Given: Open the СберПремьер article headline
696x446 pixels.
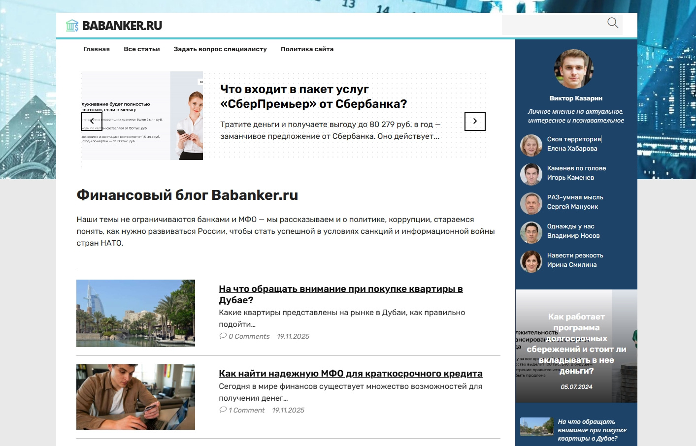Looking at the screenshot, I should 314,96.
